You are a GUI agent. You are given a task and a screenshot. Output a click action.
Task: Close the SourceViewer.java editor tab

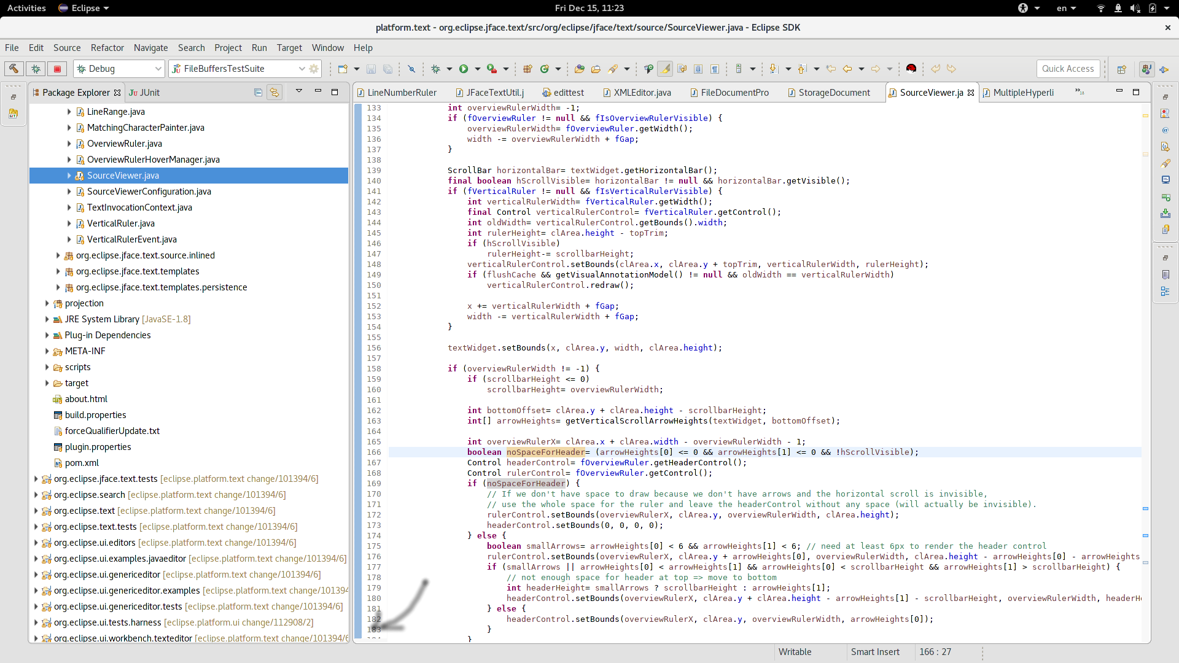(971, 93)
